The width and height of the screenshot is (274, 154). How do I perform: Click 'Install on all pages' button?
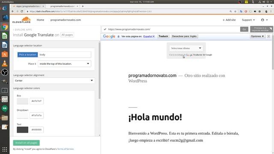(27, 143)
